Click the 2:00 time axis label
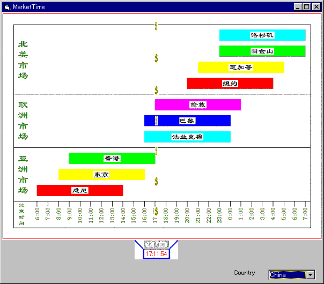 [252, 214]
